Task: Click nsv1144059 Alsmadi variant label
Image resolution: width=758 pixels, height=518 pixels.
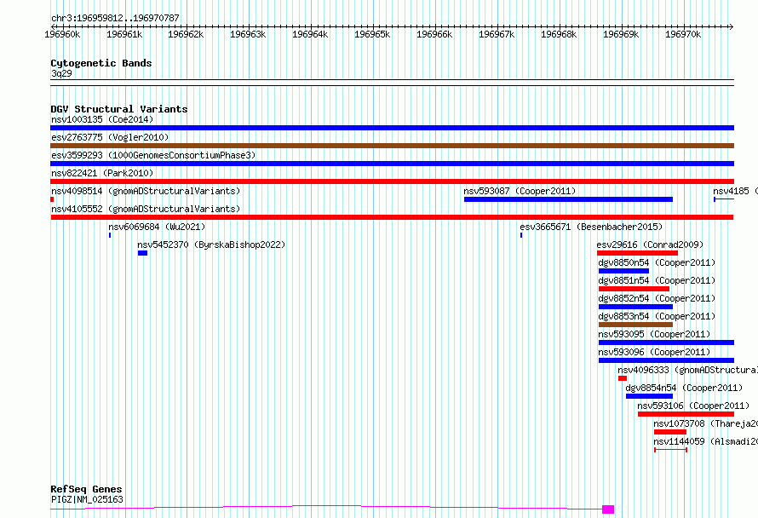Action: (x=705, y=441)
